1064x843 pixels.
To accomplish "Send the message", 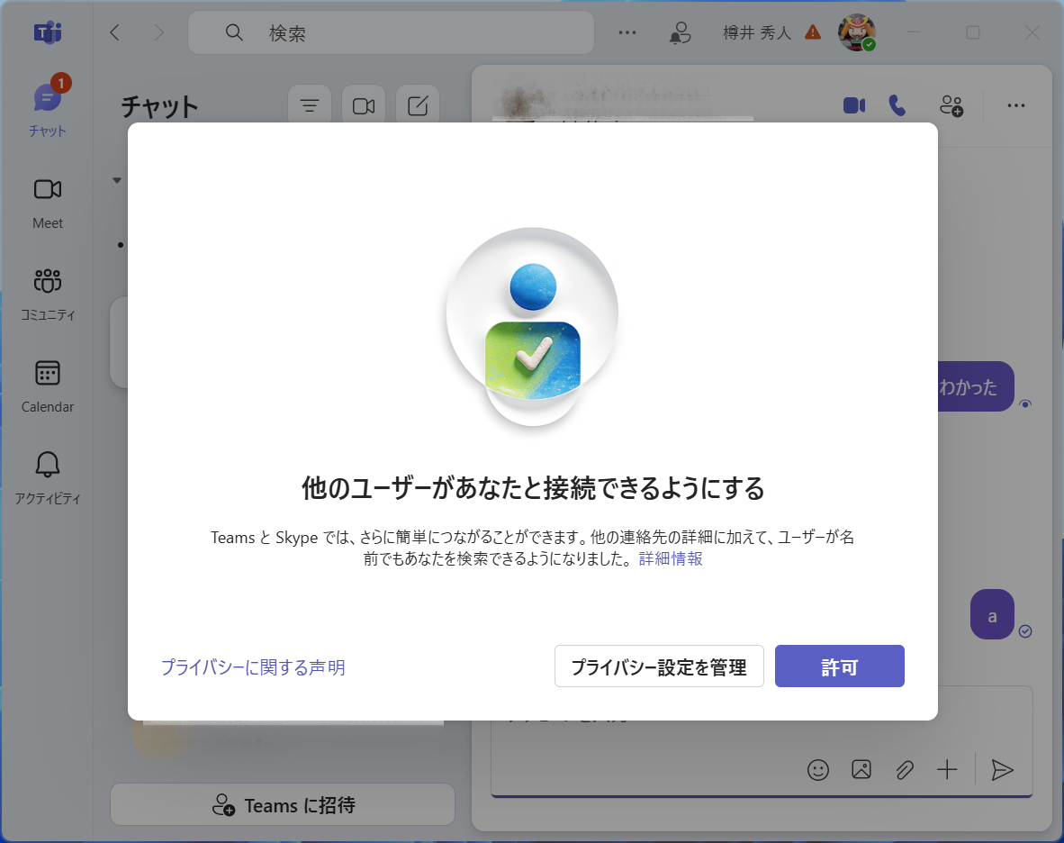I will point(1002,770).
